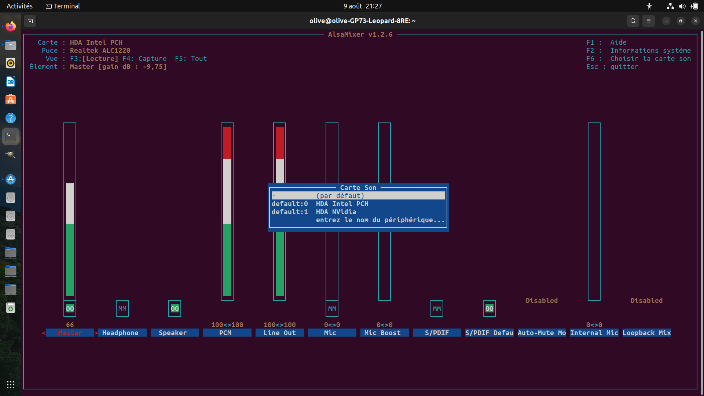This screenshot has width=704, height=396.
Task: Show applications grid icon
Action: [x=11, y=384]
